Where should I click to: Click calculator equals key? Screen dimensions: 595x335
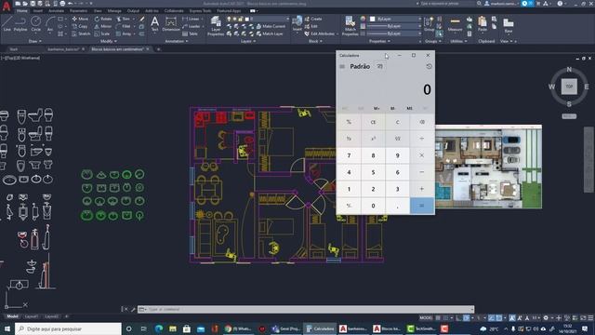pos(421,206)
